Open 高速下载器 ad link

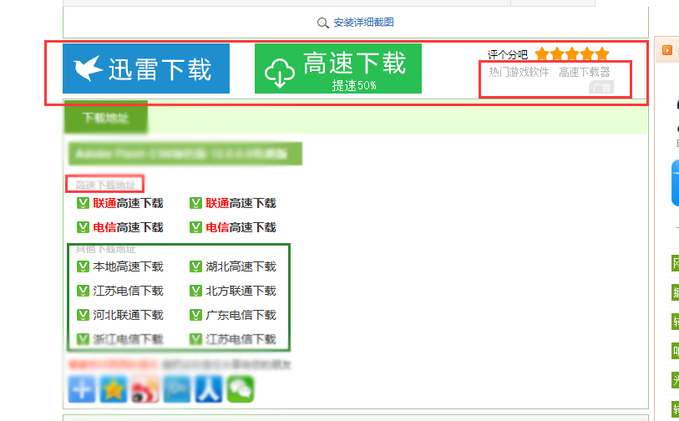pos(585,73)
